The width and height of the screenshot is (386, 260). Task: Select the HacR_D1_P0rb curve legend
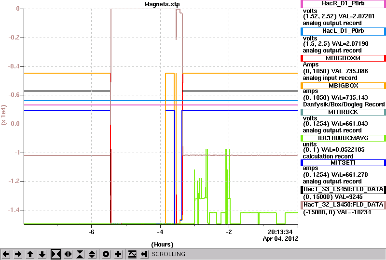[343, 4]
